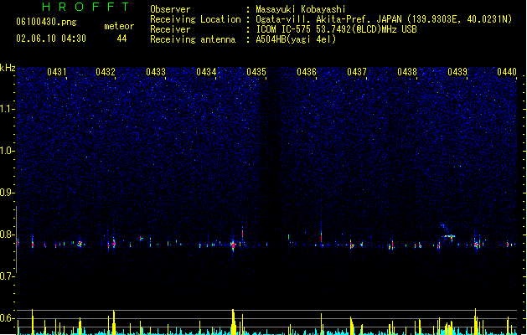Click the 1.0 kHz axis label
This screenshot has height=335, width=527.
click(7, 151)
